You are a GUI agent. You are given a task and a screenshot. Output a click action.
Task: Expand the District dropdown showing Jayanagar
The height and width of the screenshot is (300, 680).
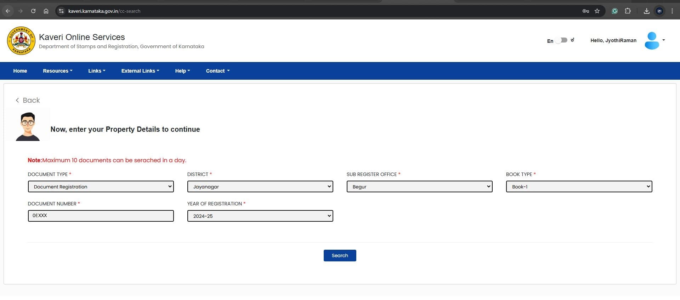(x=260, y=187)
